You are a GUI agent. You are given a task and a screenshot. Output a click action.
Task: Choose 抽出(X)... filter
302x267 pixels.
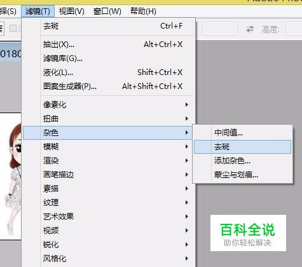109,44
